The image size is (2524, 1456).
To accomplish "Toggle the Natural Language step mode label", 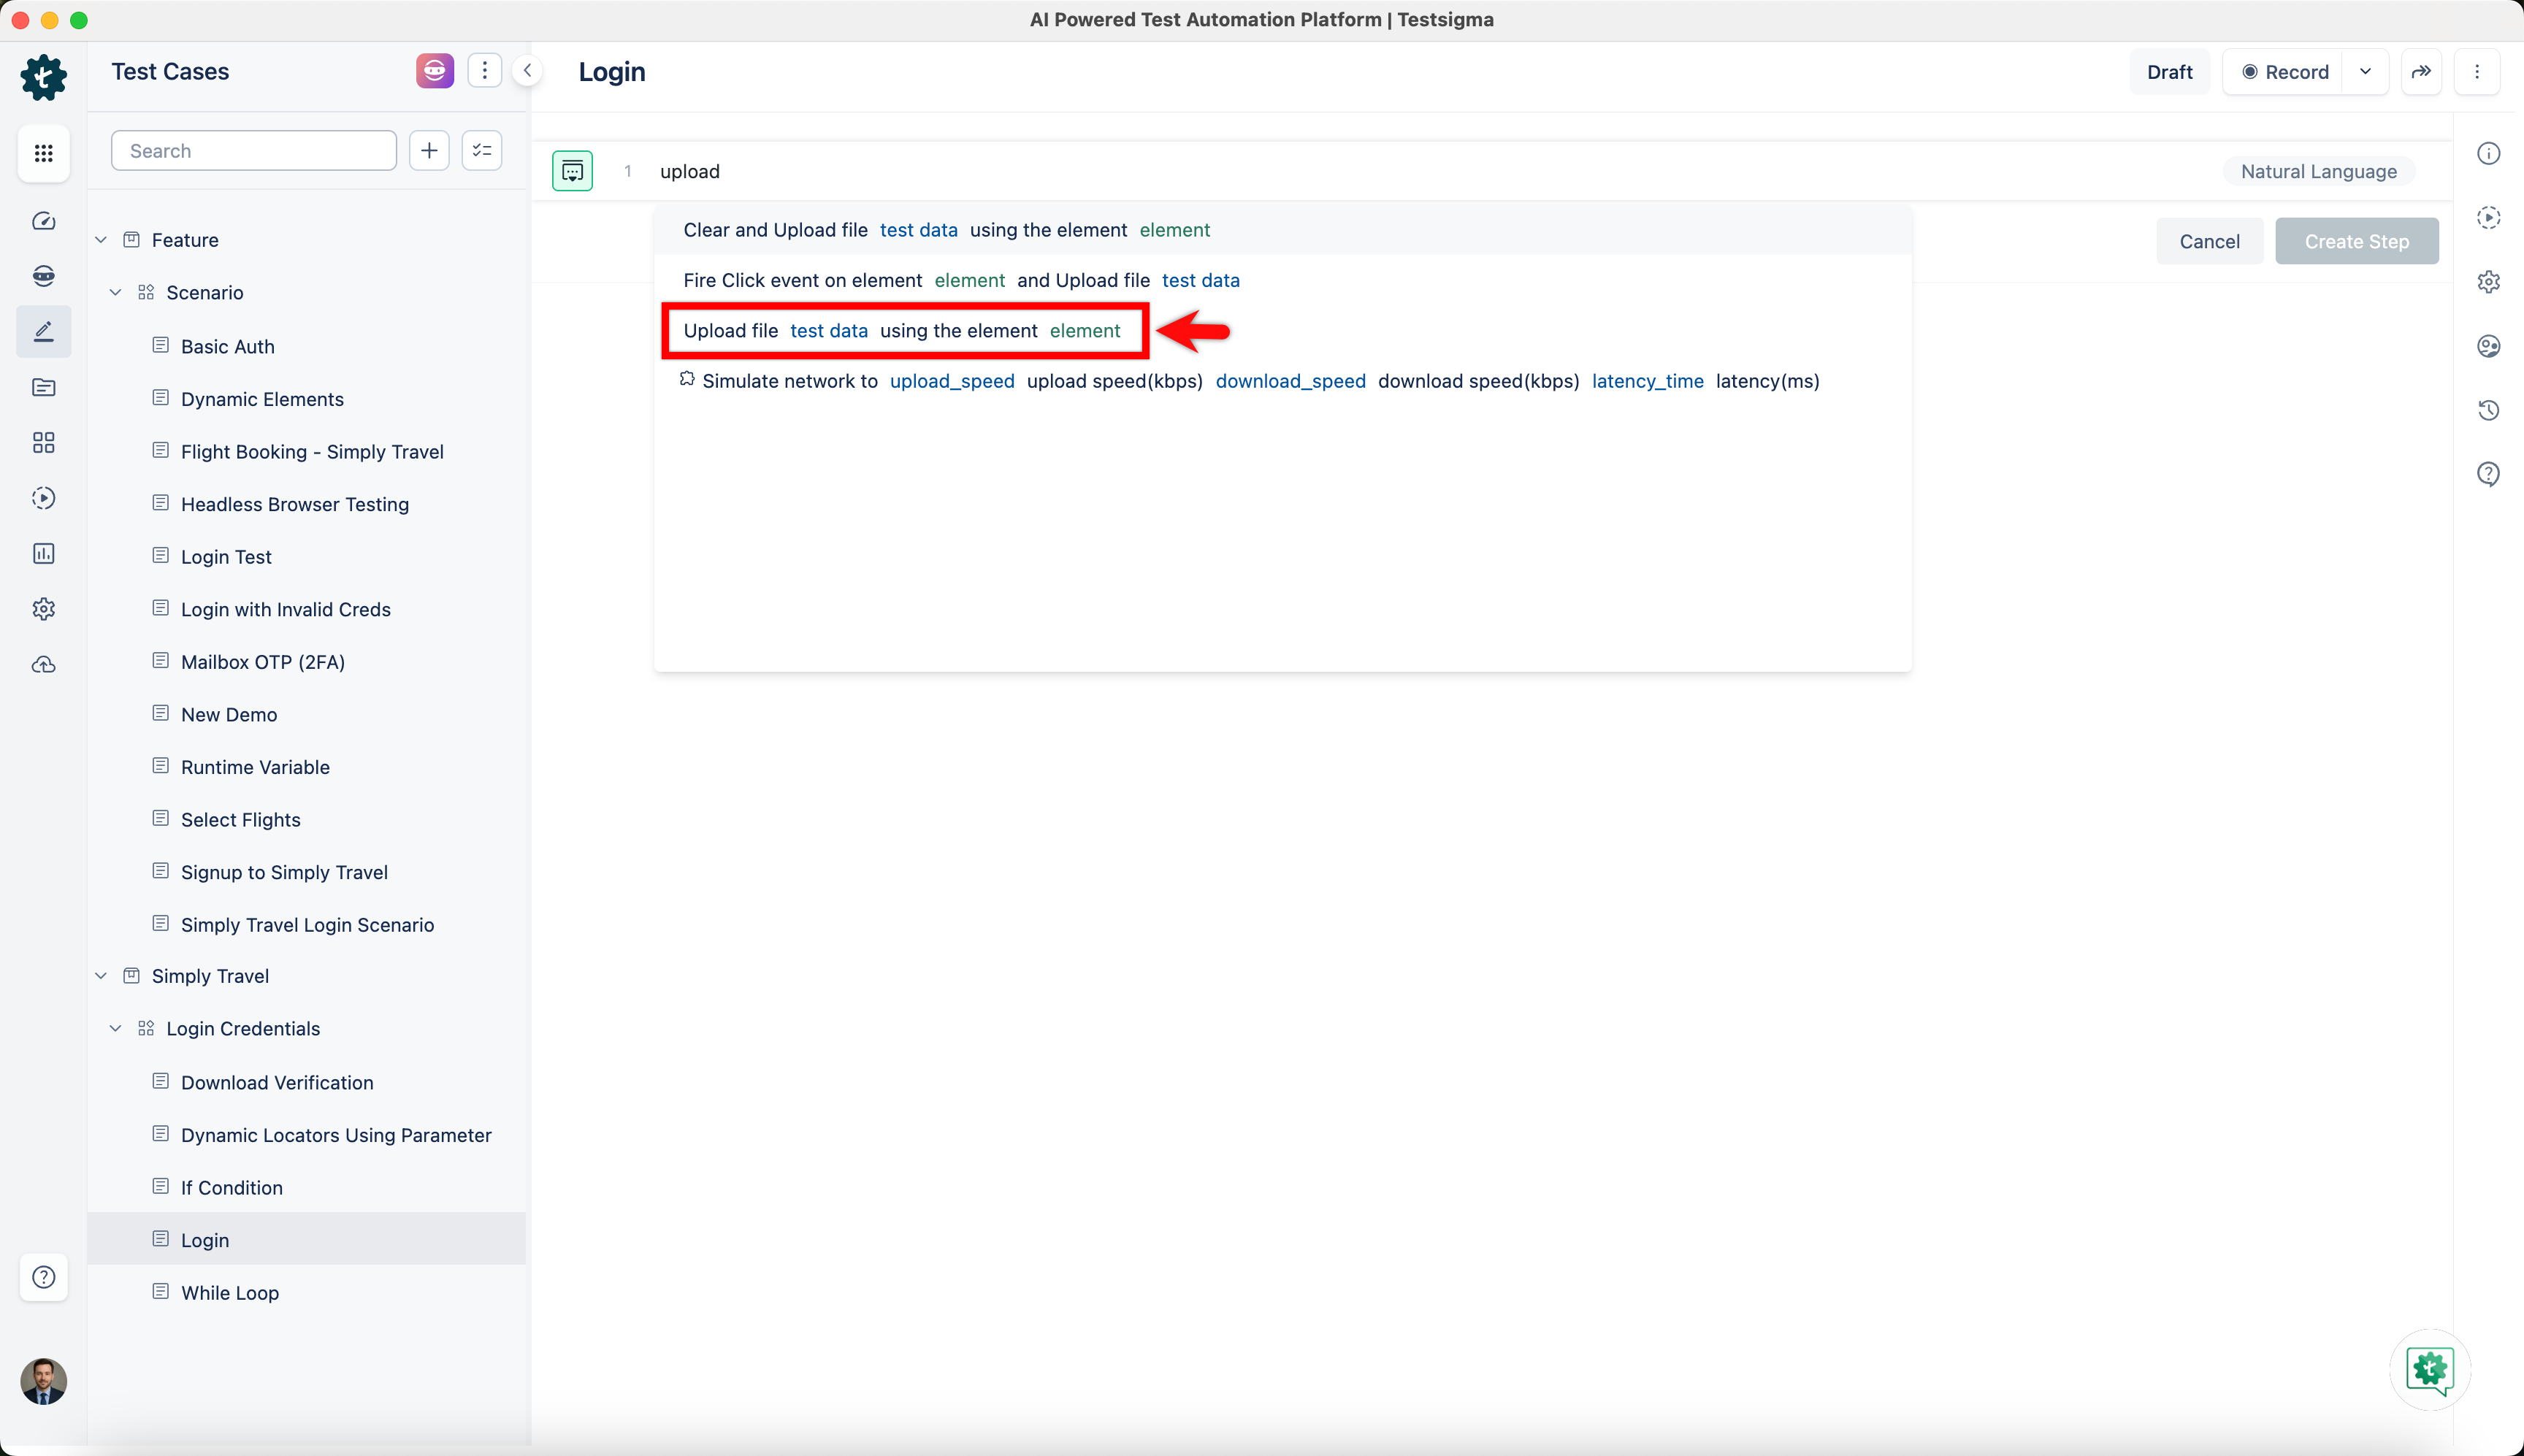I will pyautogui.click(x=2317, y=171).
